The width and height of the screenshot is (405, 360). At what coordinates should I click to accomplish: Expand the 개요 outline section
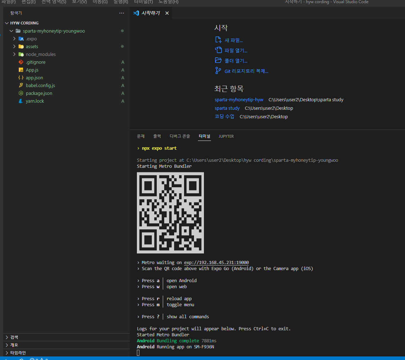click(x=7, y=345)
